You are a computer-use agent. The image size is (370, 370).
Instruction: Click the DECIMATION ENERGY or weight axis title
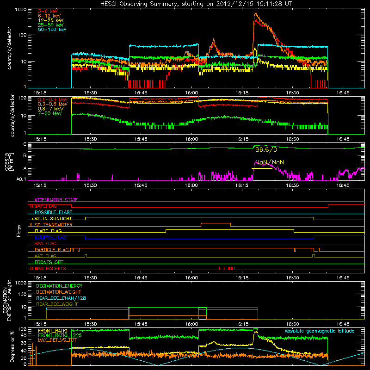7,300
